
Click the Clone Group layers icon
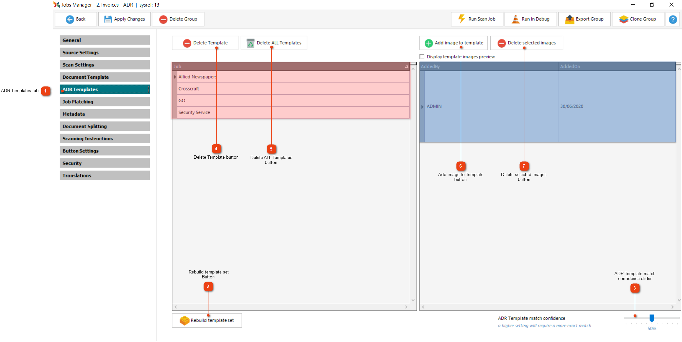pos(623,19)
